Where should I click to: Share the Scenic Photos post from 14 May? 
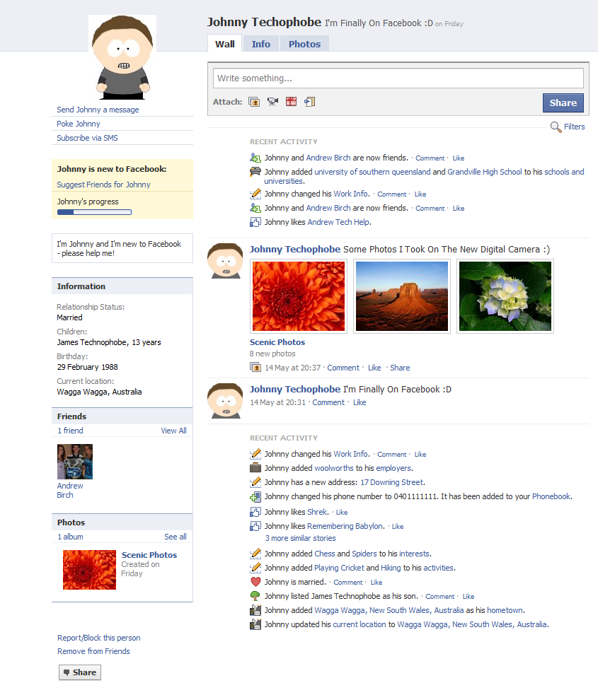400,368
